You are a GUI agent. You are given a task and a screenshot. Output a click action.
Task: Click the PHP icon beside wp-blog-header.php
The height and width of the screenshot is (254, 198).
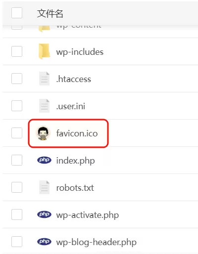click(44, 242)
